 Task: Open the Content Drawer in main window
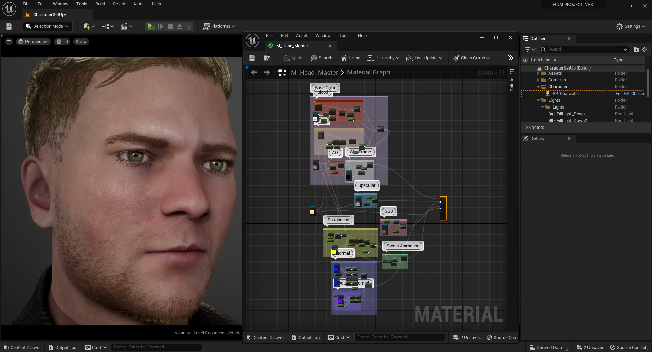[x=22, y=347]
